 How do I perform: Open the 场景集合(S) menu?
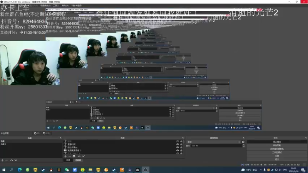(x=45, y=5)
